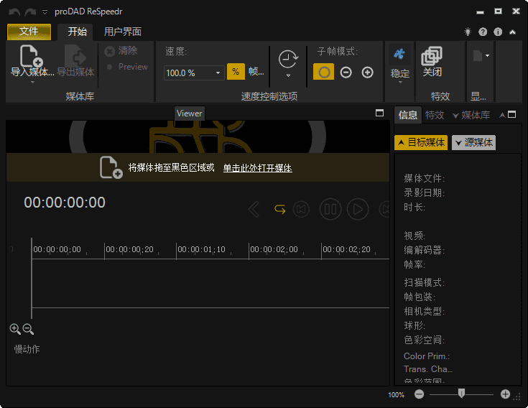Viewport: 528px width, 408px height.
Task: Open the 文件 menu
Action: [x=29, y=32]
